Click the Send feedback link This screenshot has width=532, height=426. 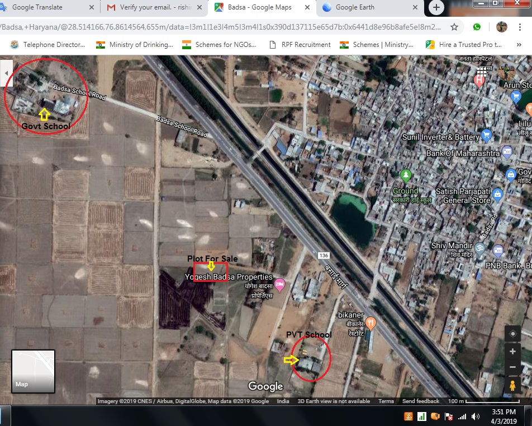(420, 401)
